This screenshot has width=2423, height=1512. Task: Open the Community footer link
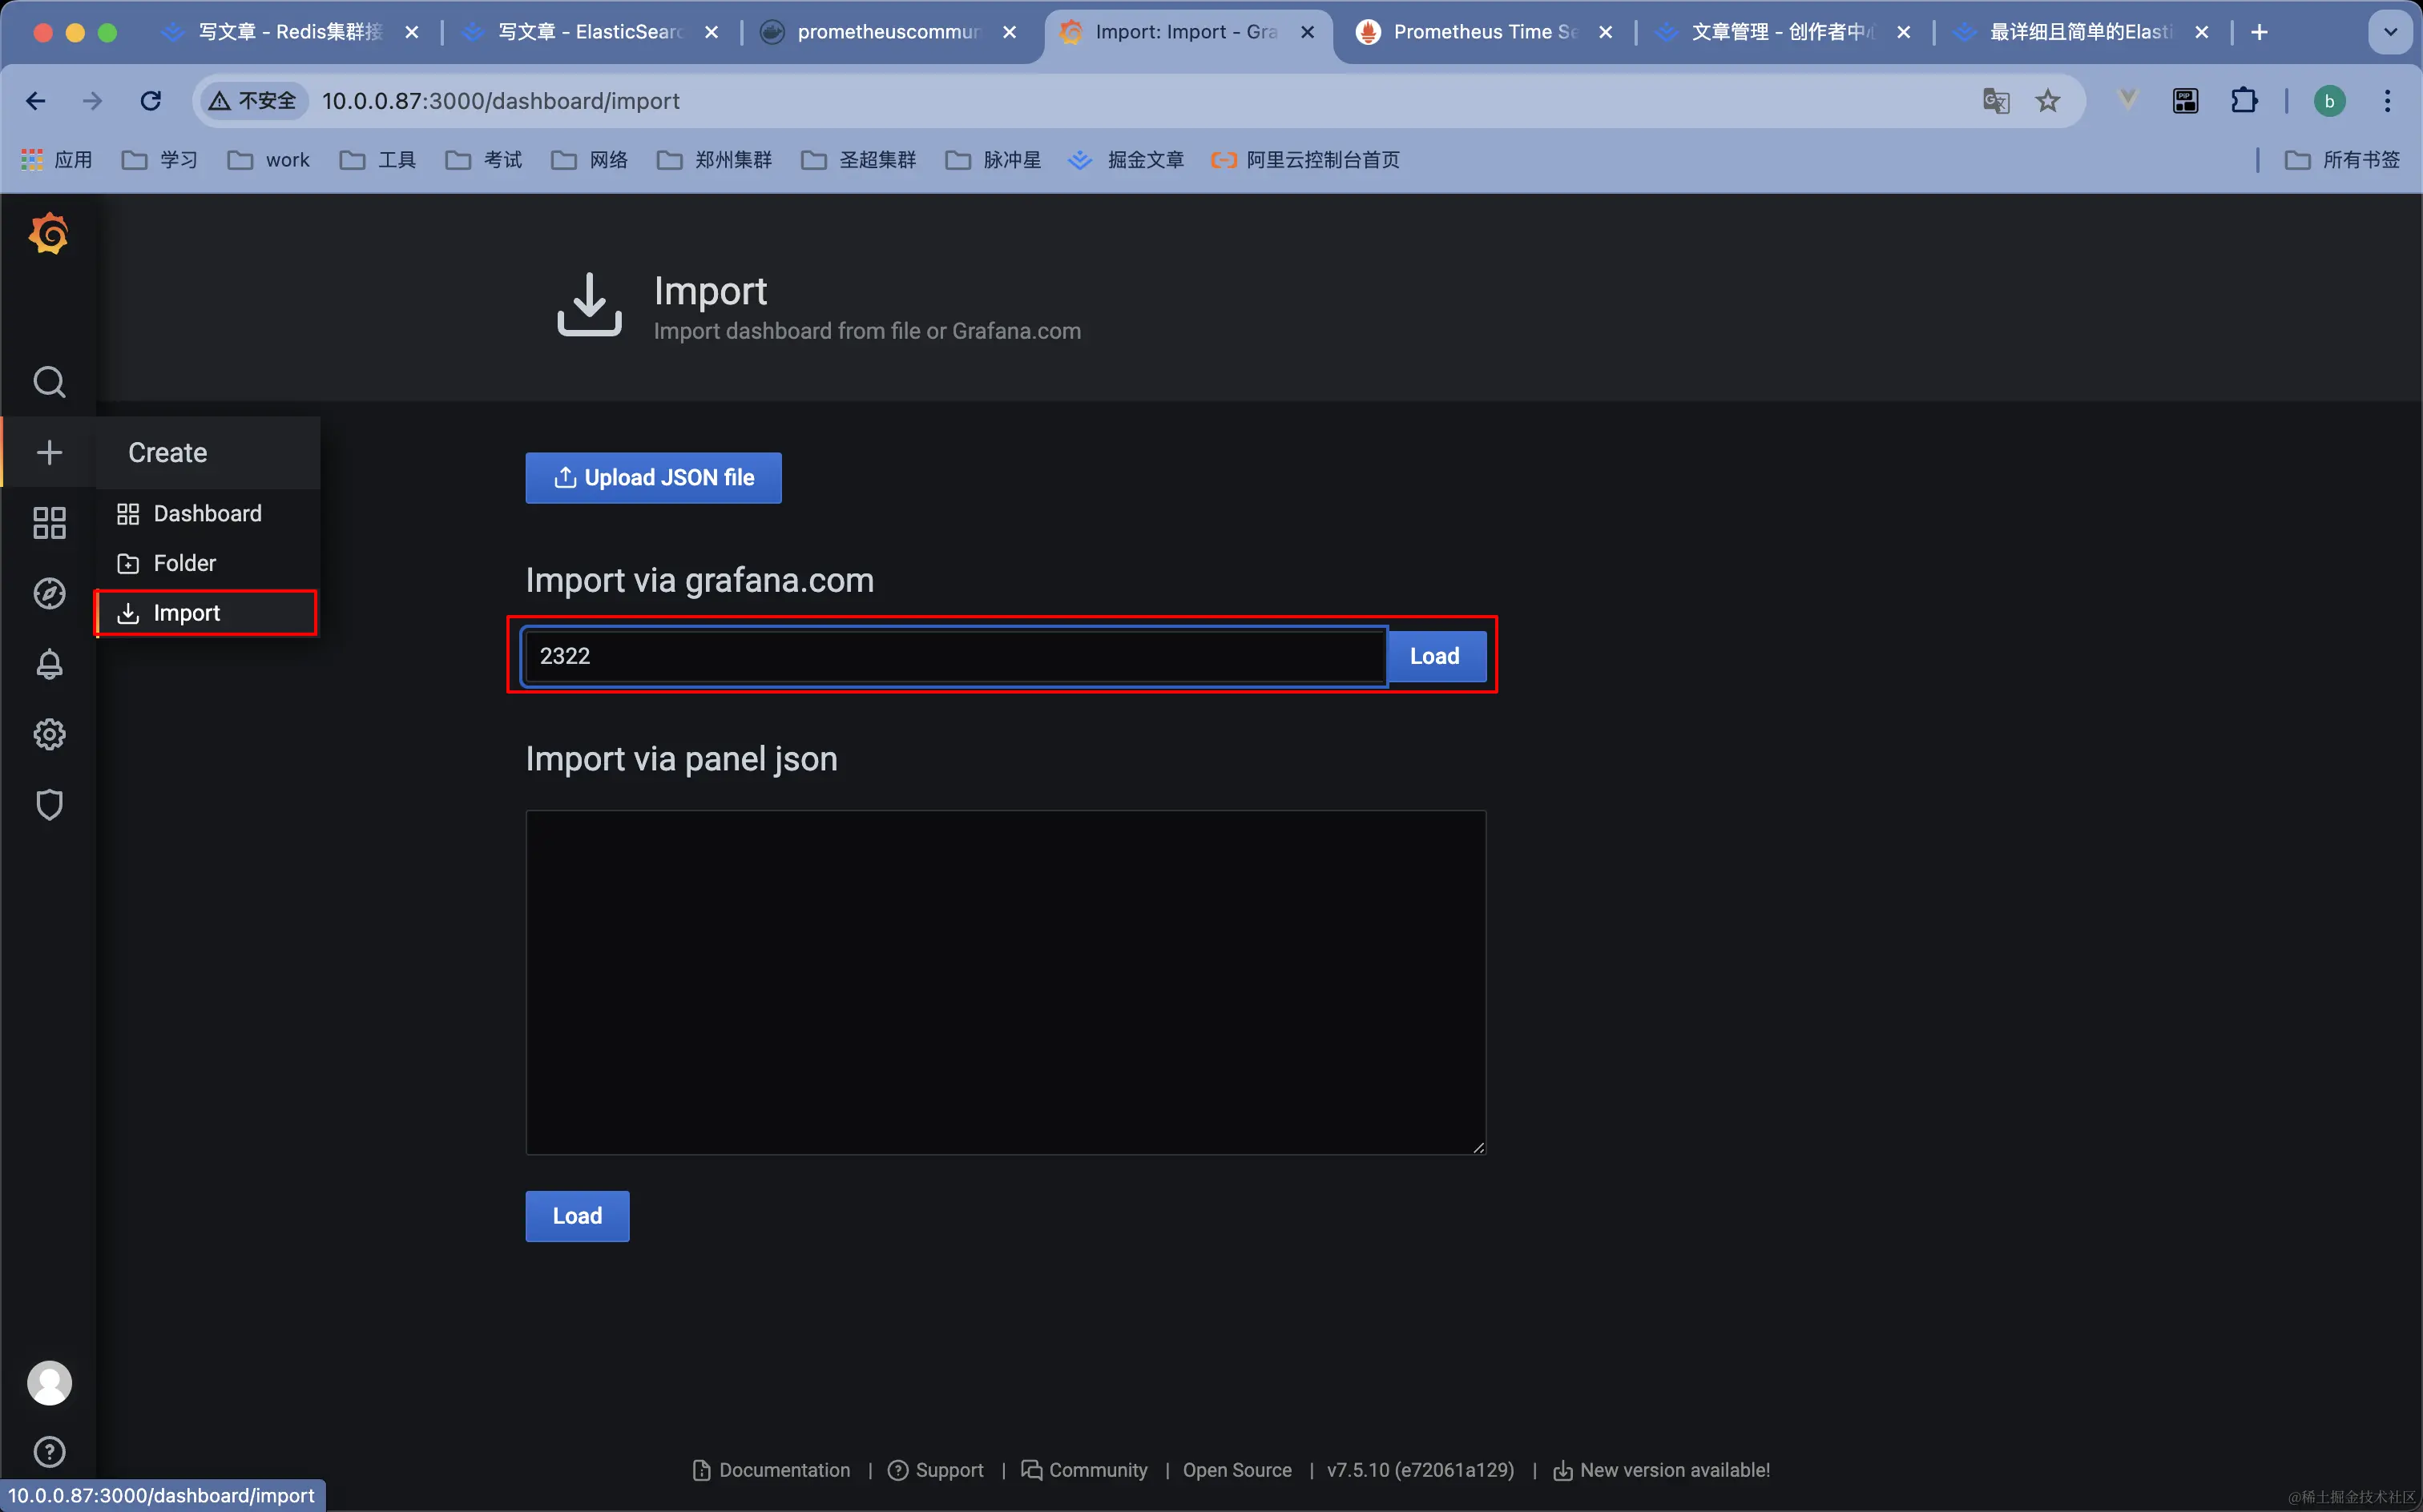click(x=1084, y=1470)
